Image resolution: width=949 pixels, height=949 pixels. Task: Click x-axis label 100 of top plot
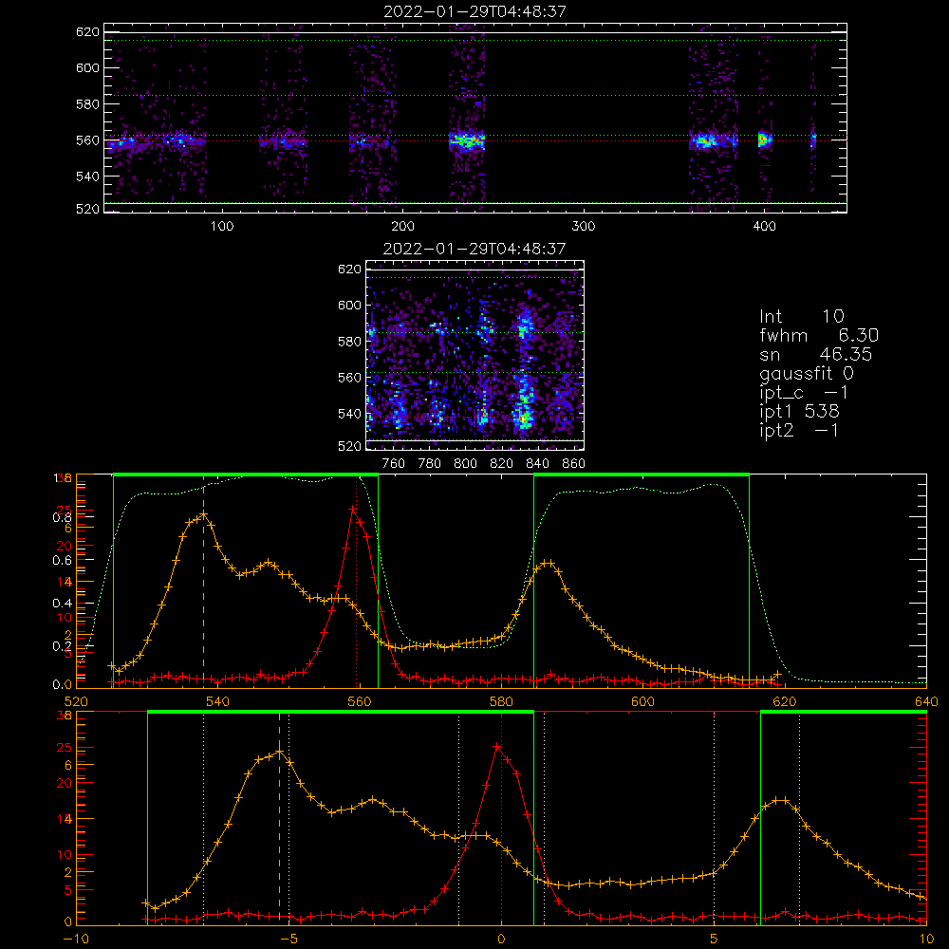[x=222, y=227]
